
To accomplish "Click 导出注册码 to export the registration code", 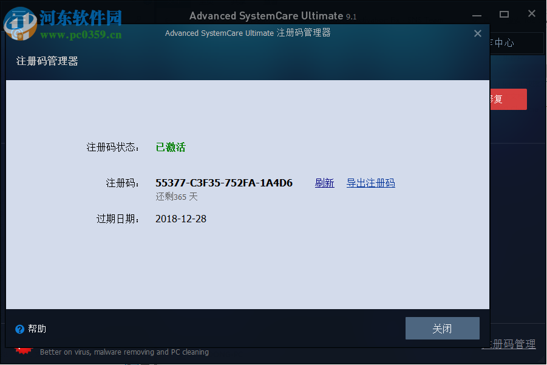I will pos(370,183).
